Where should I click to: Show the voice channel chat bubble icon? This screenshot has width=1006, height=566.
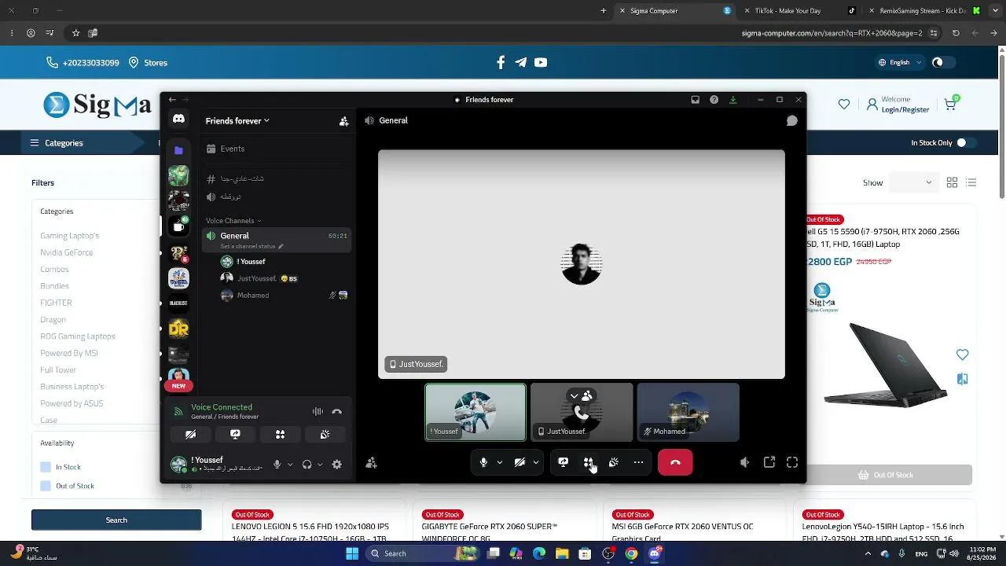pyautogui.click(x=792, y=121)
